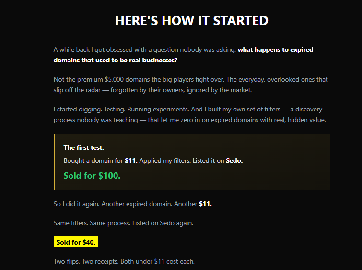Click the bold "Sedo." in the callout box
The image size is (362, 270).
[x=234, y=161]
